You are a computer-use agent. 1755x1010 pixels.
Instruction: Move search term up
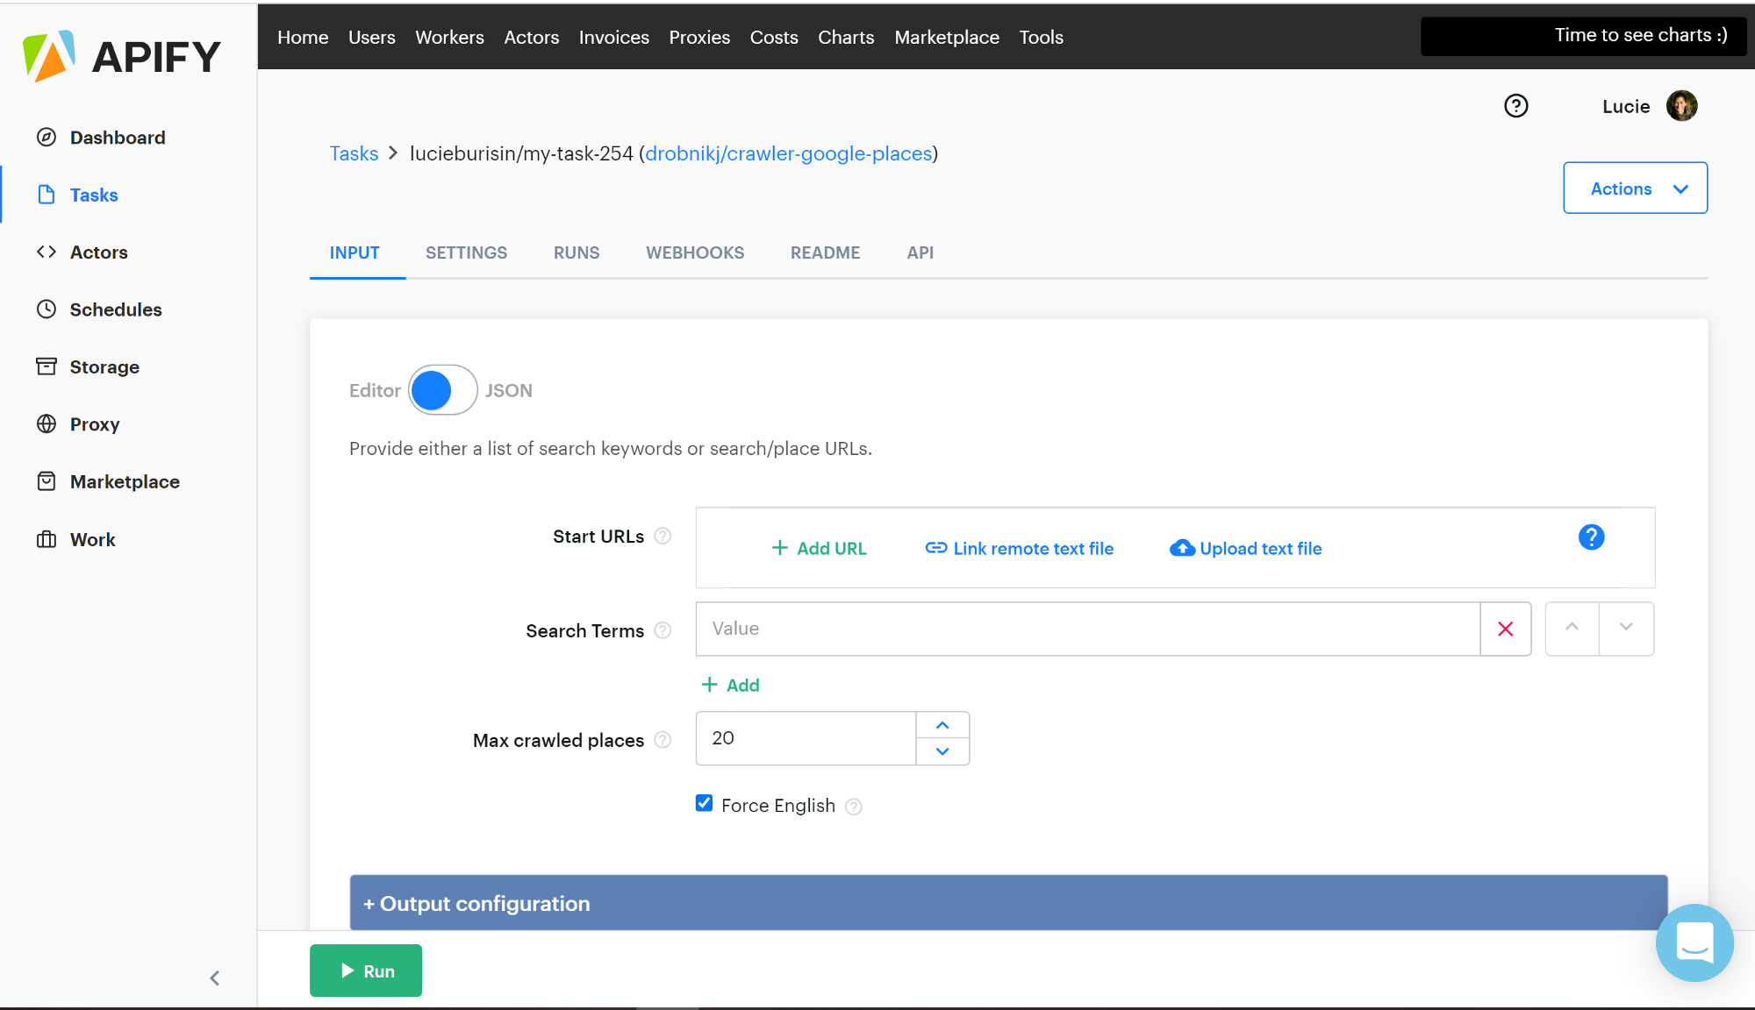[x=1572, y=629]
